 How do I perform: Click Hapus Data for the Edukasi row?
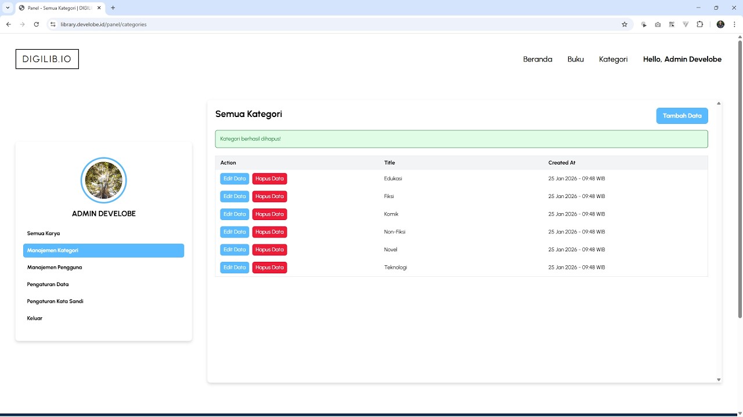tap(269, 179)
